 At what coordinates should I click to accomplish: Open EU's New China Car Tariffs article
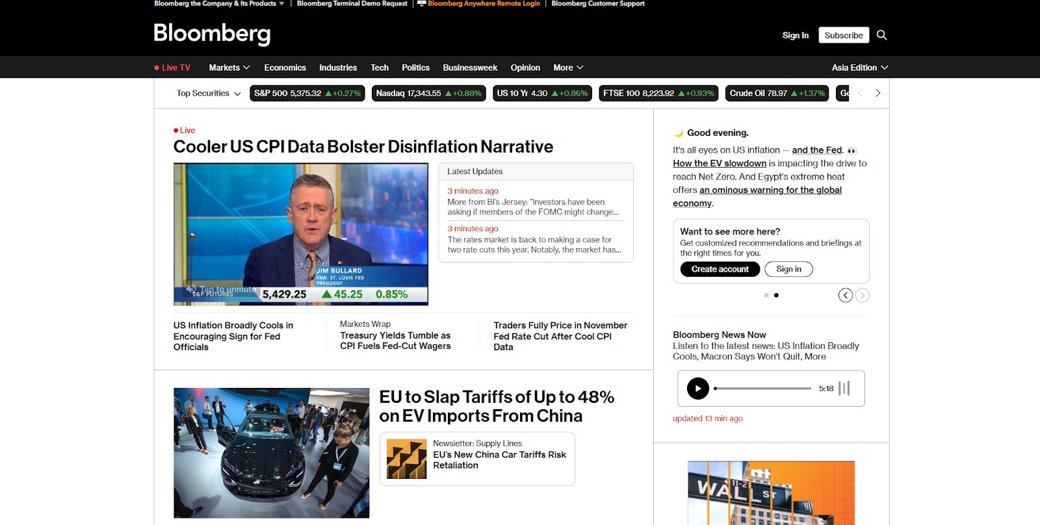click(499, 460)
